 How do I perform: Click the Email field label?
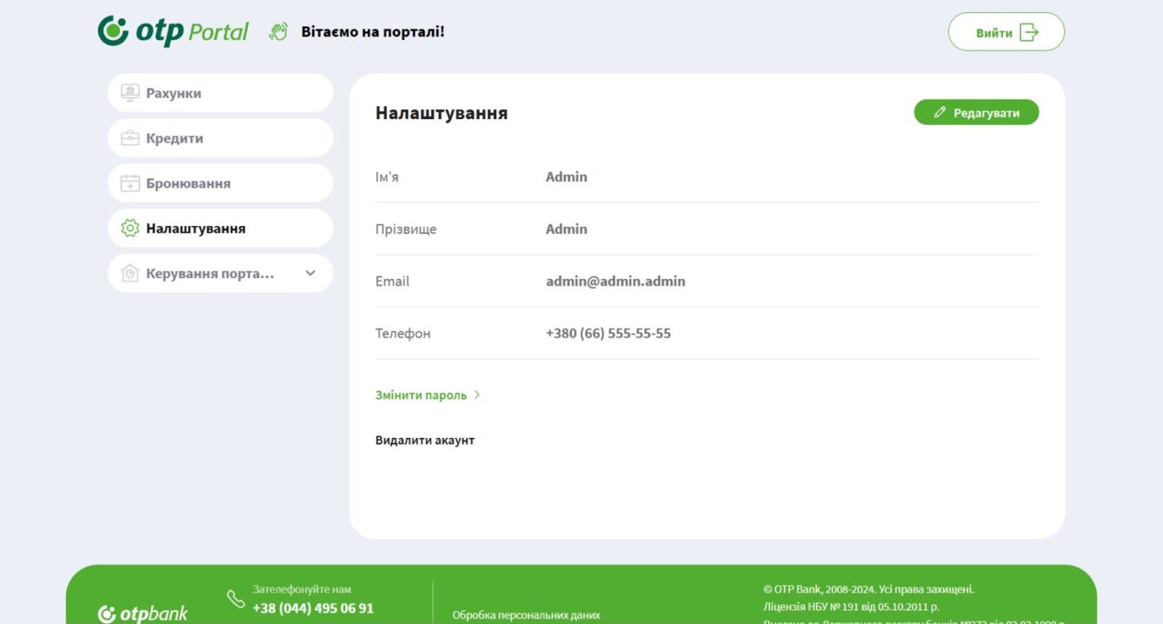(x=392, y=281)
